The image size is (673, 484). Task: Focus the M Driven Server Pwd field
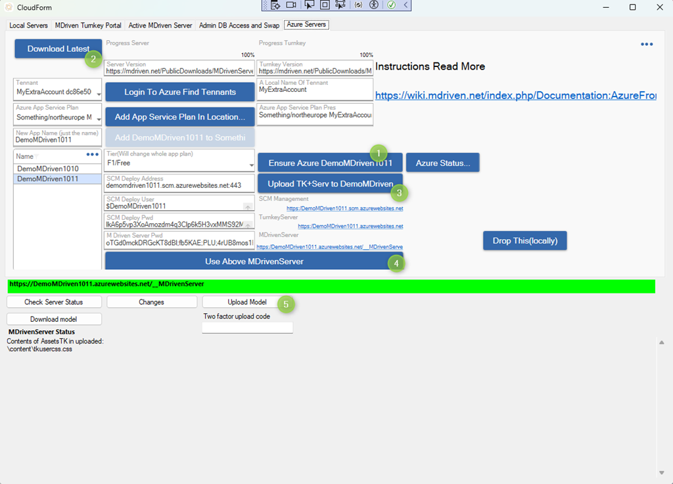[179, 240]
